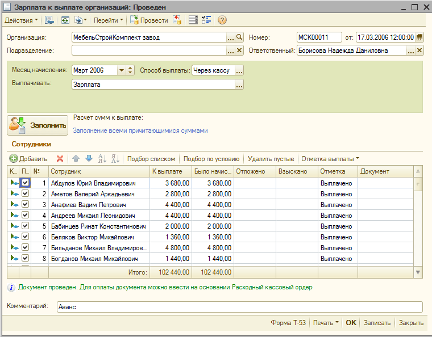Viewport: 432px width, 337px height.
Task: Open the Печать dropdown at the bottom
Action: [x=325, y=323]
